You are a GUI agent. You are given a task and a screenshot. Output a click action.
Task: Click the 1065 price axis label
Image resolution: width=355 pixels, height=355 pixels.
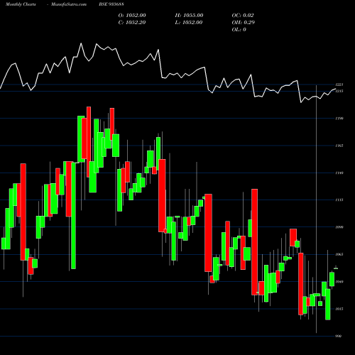[339, 254]
